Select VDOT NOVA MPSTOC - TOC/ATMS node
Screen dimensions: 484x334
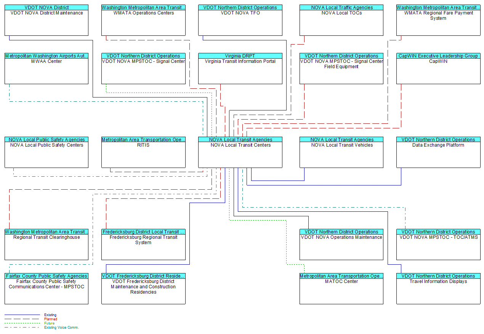(438, 245)
